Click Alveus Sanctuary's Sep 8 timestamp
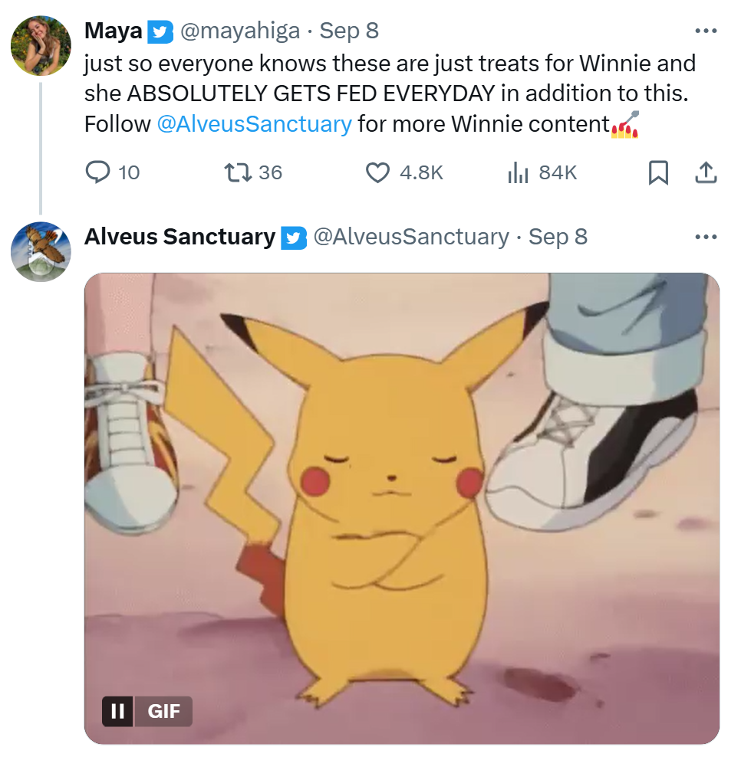This screenshot has width=741, height=757. (x=558, y=237)
